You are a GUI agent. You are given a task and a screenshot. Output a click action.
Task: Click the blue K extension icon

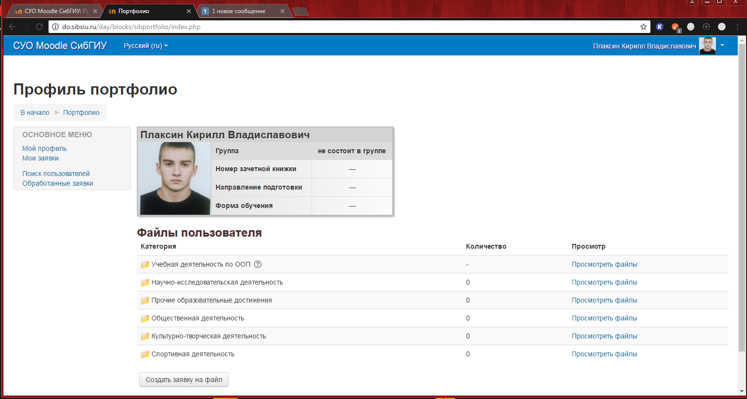click(660, 27)
